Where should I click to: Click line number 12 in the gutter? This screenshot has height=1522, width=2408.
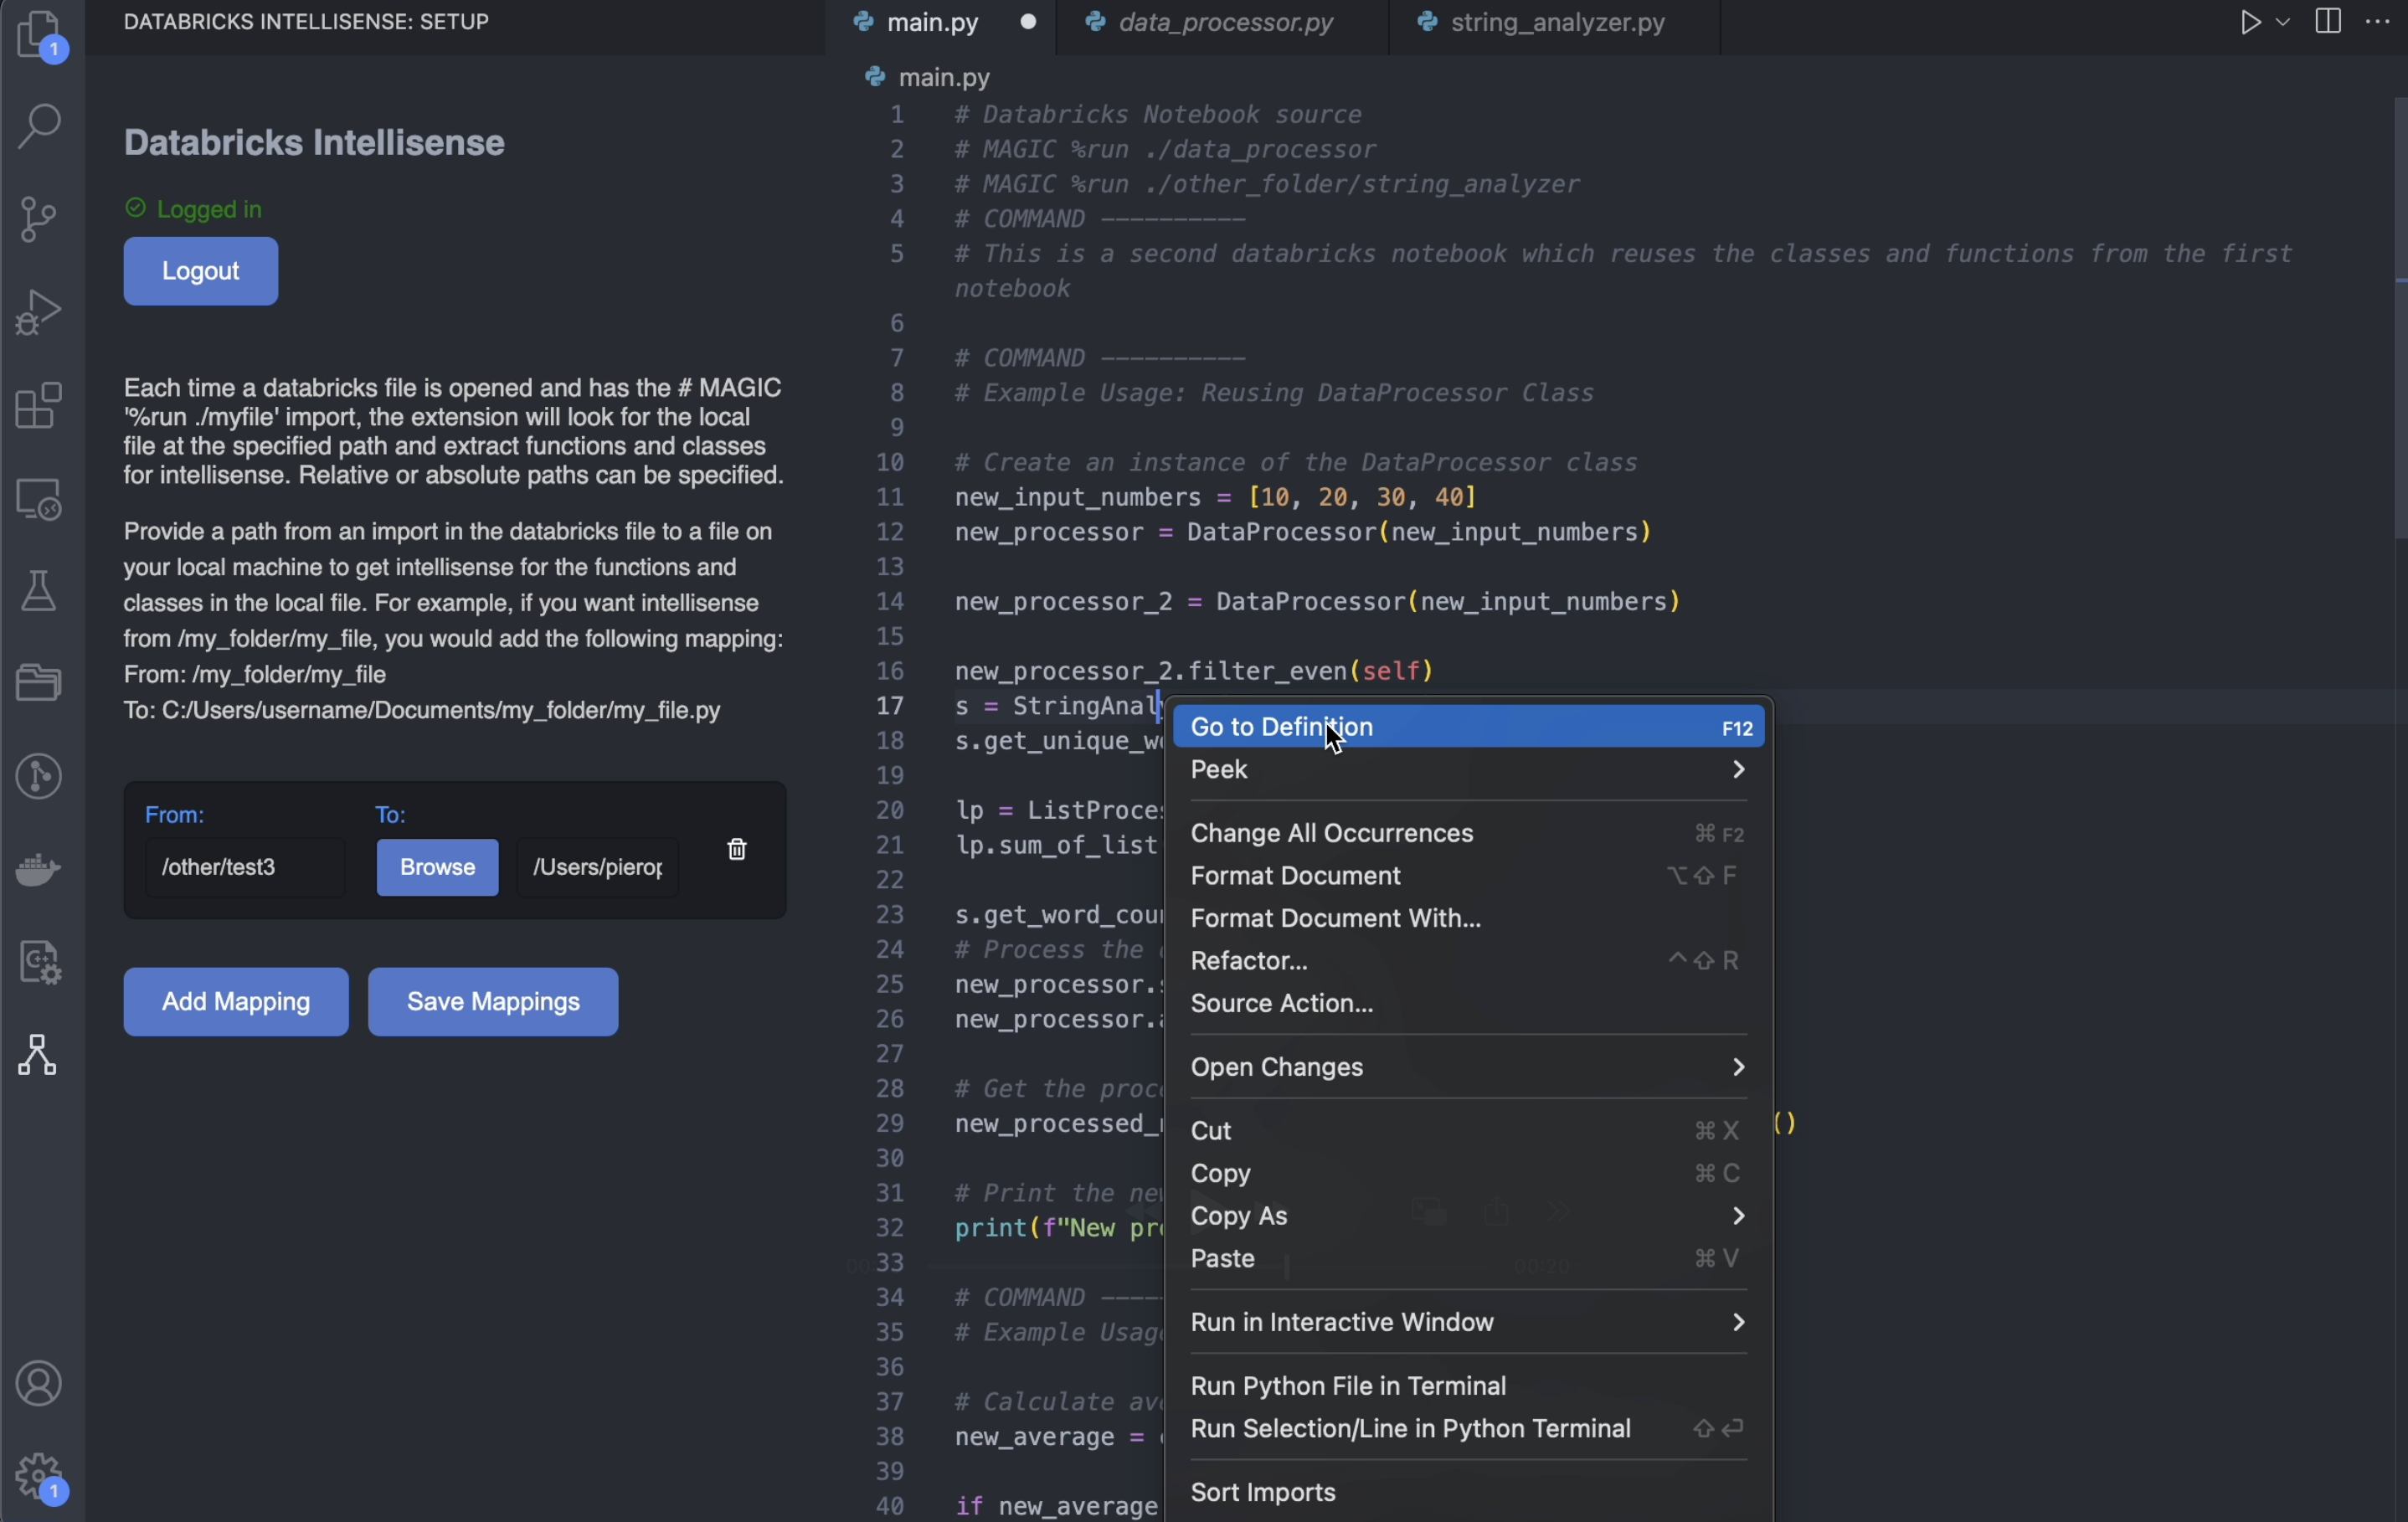tap(890, 532)
